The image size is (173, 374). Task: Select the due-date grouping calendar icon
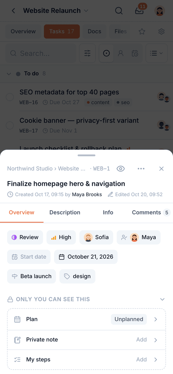click(135, 53)
